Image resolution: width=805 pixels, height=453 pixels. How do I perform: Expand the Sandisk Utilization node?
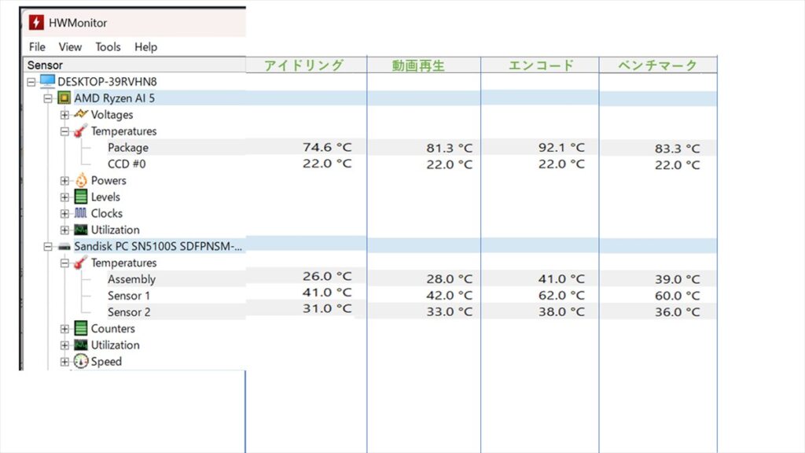(64, 344)
